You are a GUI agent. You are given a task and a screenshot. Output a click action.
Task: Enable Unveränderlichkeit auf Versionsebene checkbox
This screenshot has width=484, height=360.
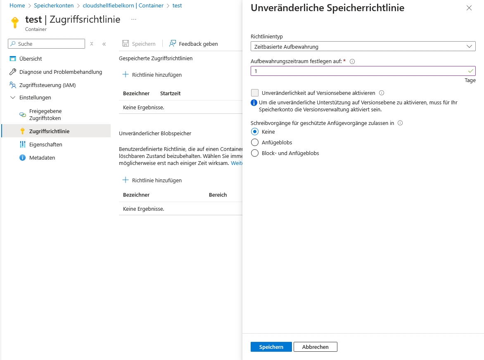pyautogui.click(x=255, y=93)
